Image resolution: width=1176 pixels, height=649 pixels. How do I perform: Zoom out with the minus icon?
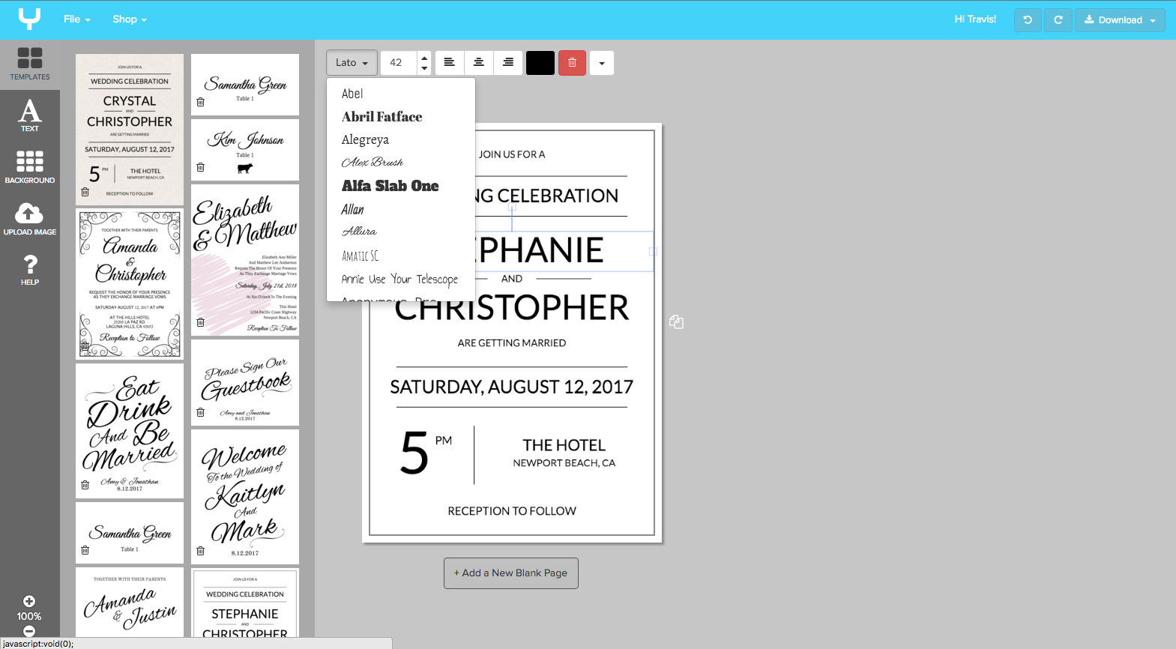pos(28,631)
